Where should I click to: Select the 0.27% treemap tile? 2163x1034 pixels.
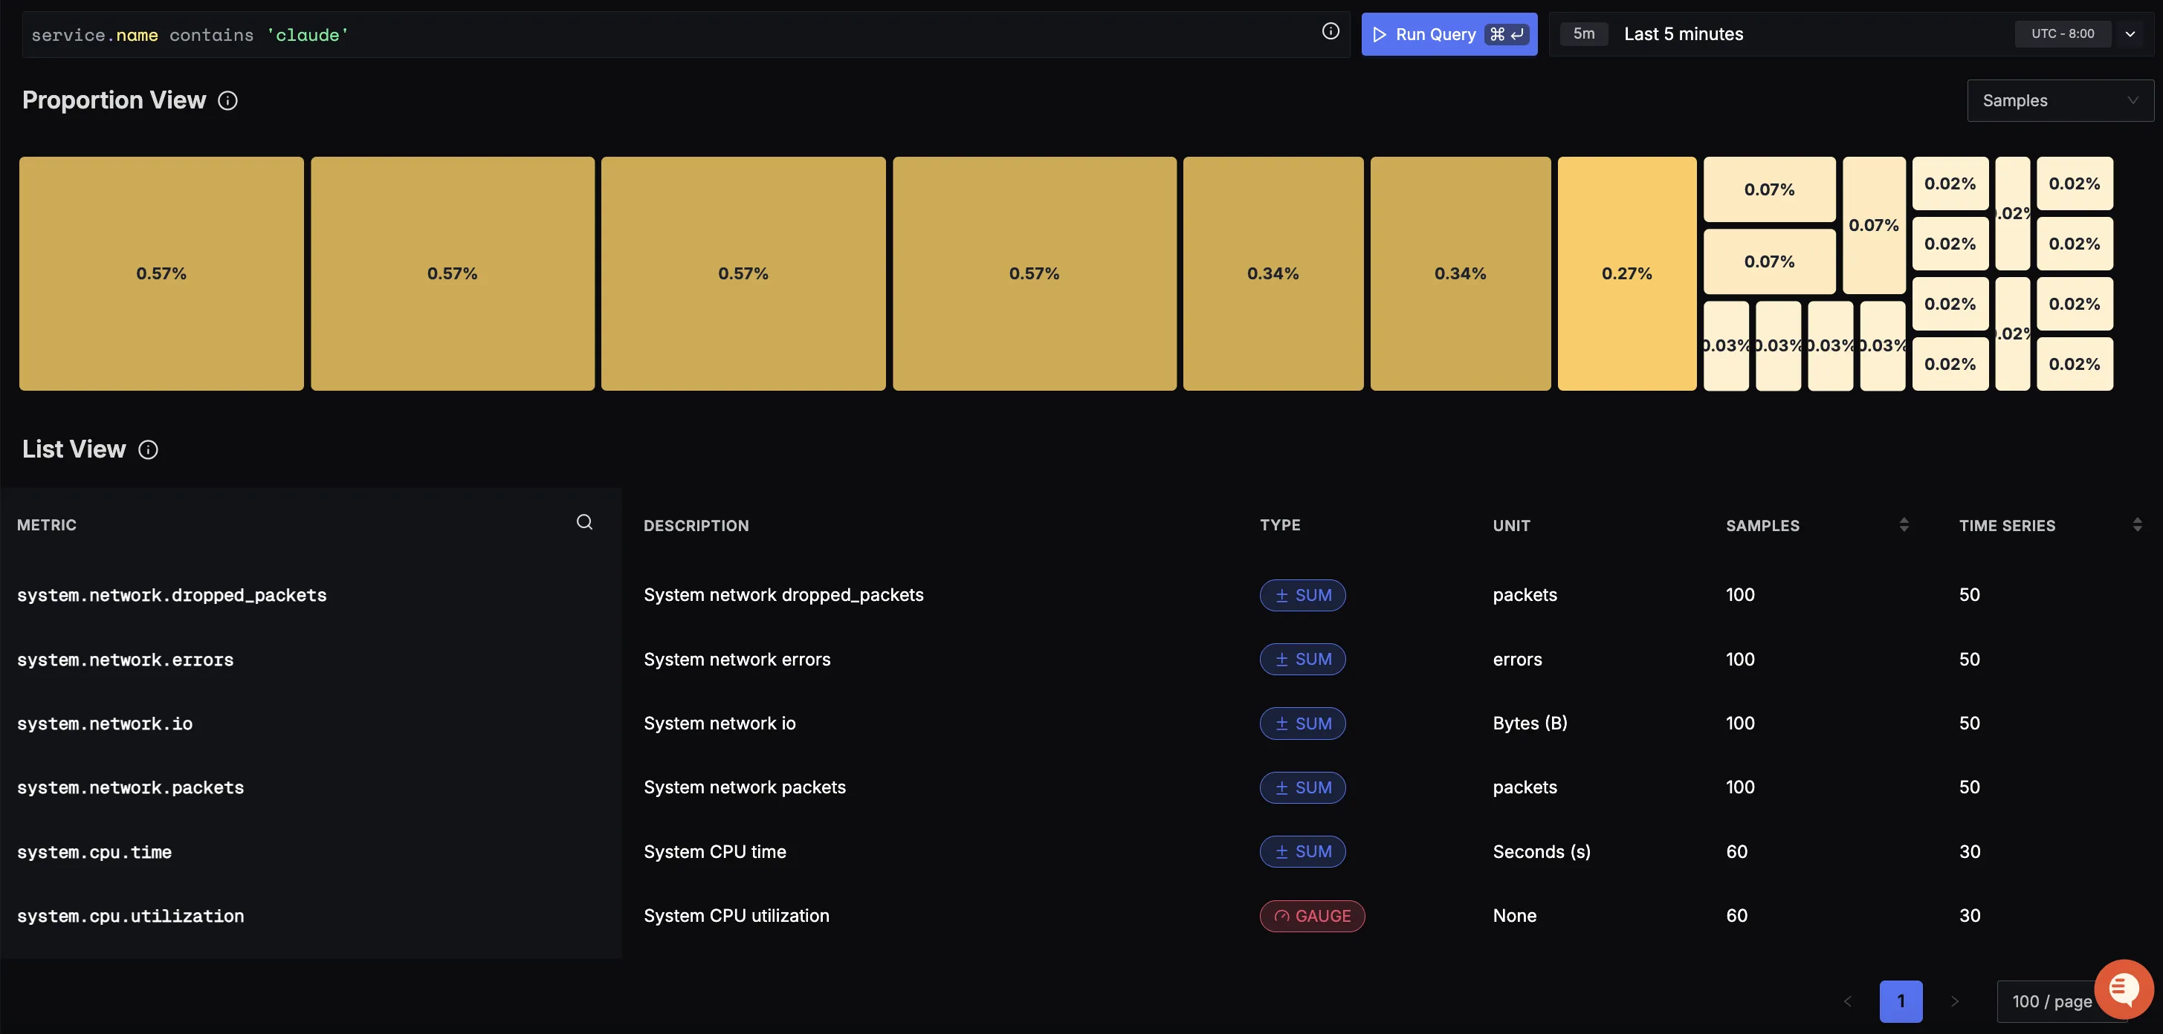[1626, 273]
